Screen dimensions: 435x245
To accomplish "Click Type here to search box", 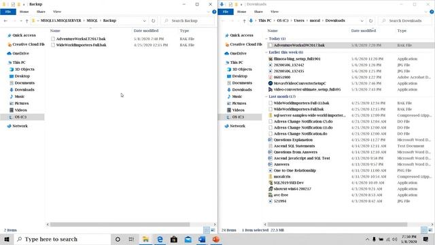I will pyautogui.click(x=62, y=239).
